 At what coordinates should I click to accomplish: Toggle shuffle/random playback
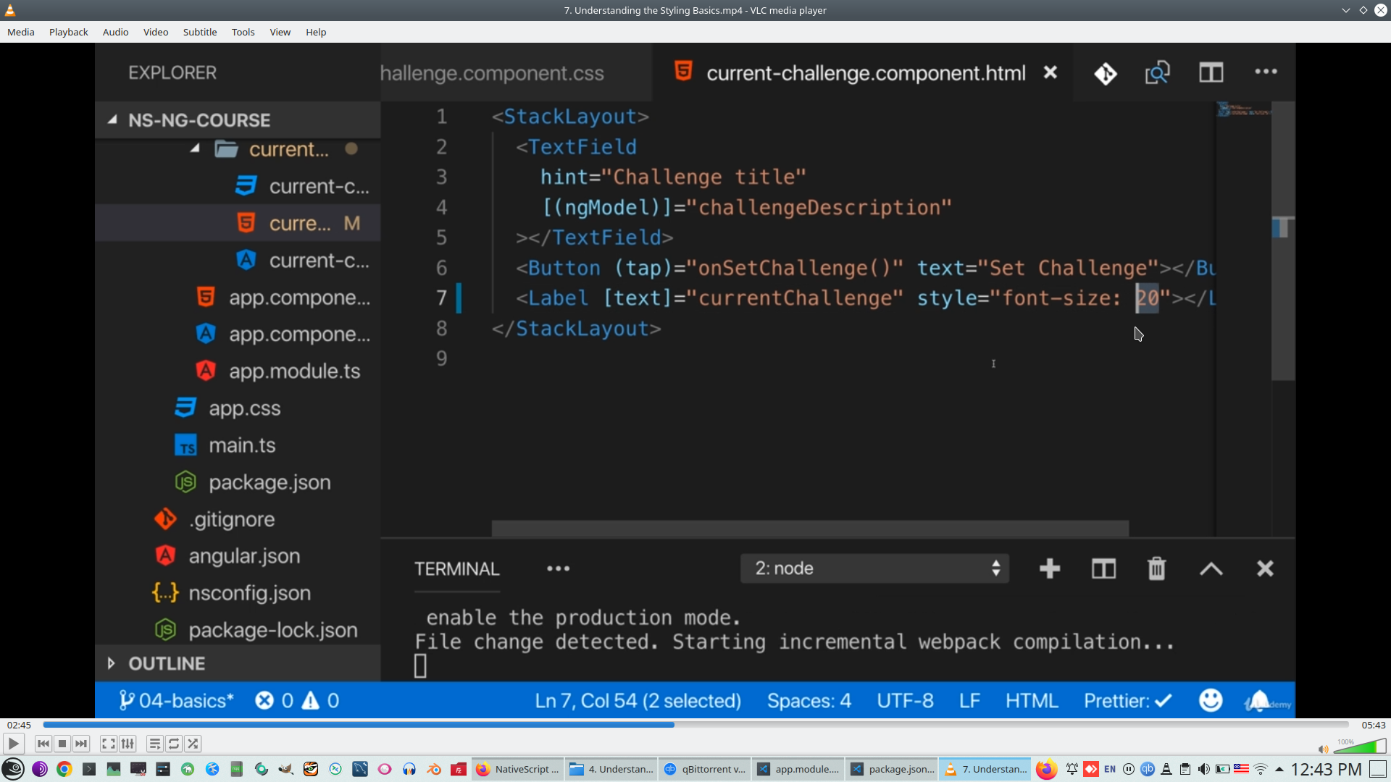(x=193, y=744)
